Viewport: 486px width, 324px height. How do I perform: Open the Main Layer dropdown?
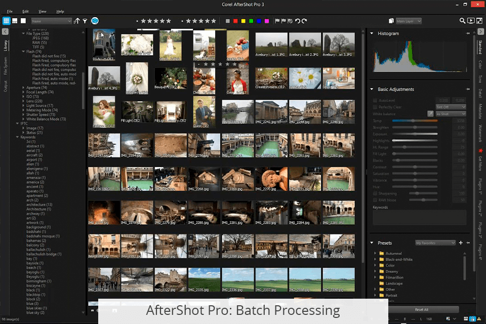(409, 21)
